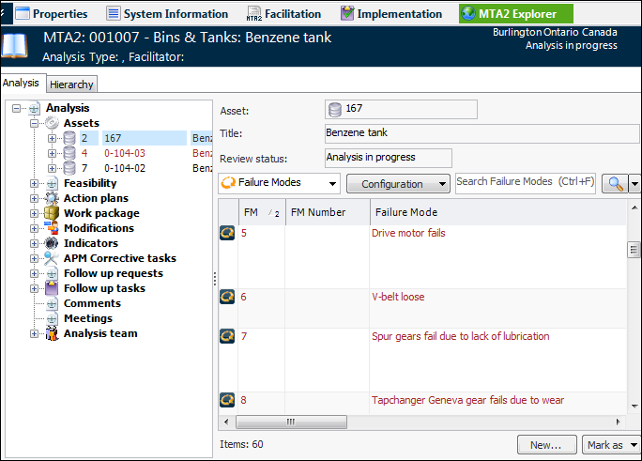Click the MTA2 Explorer globe icon
The image size is (642, 461).
click(x=468, y=14)
